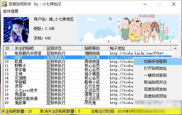The width and height of the screenshot is (182, 115).
Task: Click the 湘顾倾城 level cell
Action: [x=92, y=53]
